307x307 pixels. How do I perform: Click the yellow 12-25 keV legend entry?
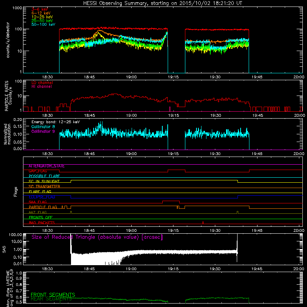coord(42,17)
